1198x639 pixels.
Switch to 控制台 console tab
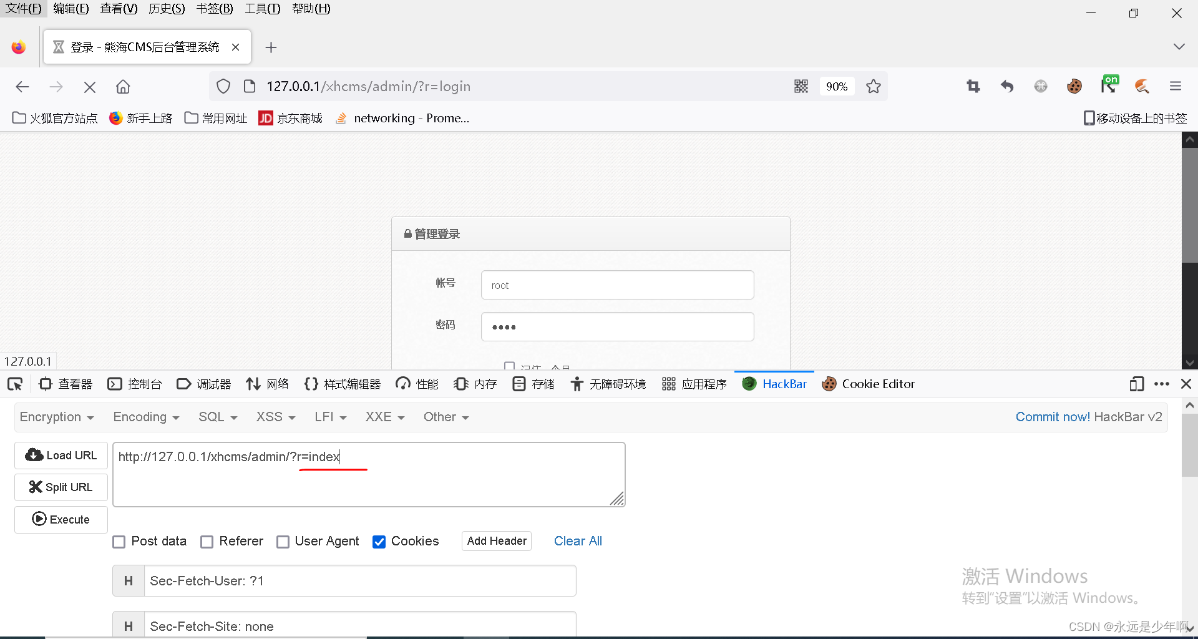pos(135,384)
